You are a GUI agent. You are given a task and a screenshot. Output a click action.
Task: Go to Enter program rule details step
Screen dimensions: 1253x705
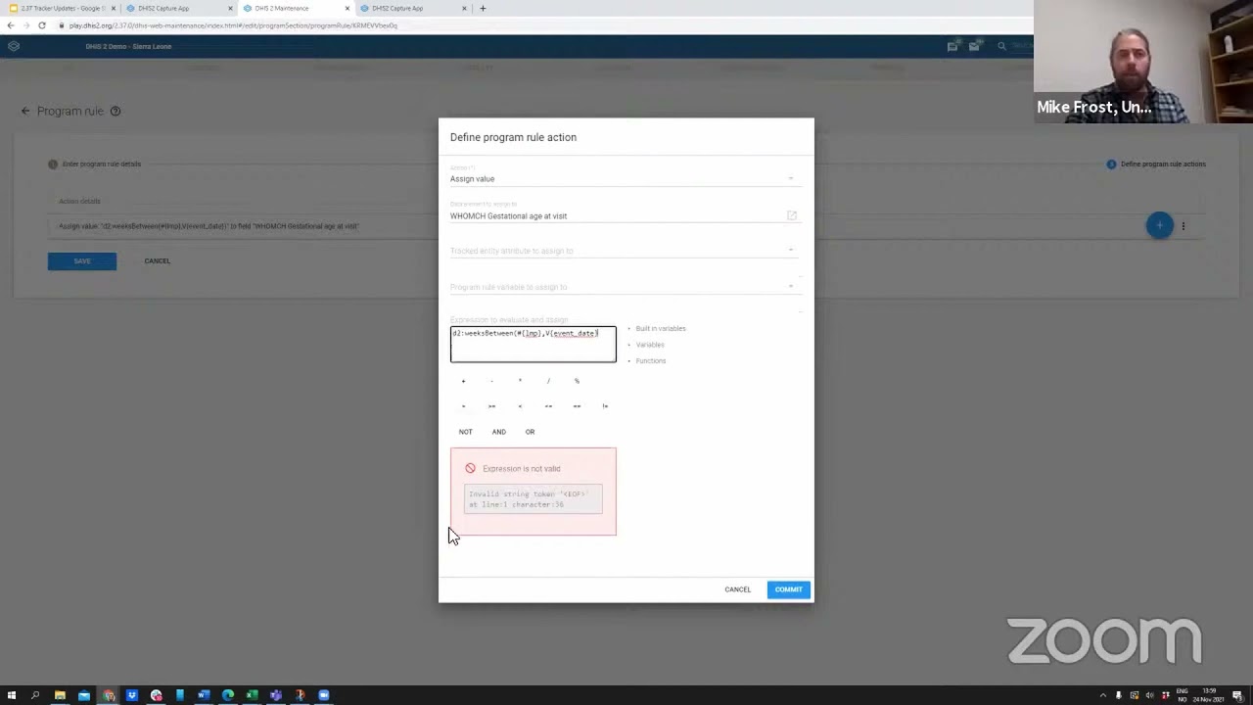tap(95, 164)
